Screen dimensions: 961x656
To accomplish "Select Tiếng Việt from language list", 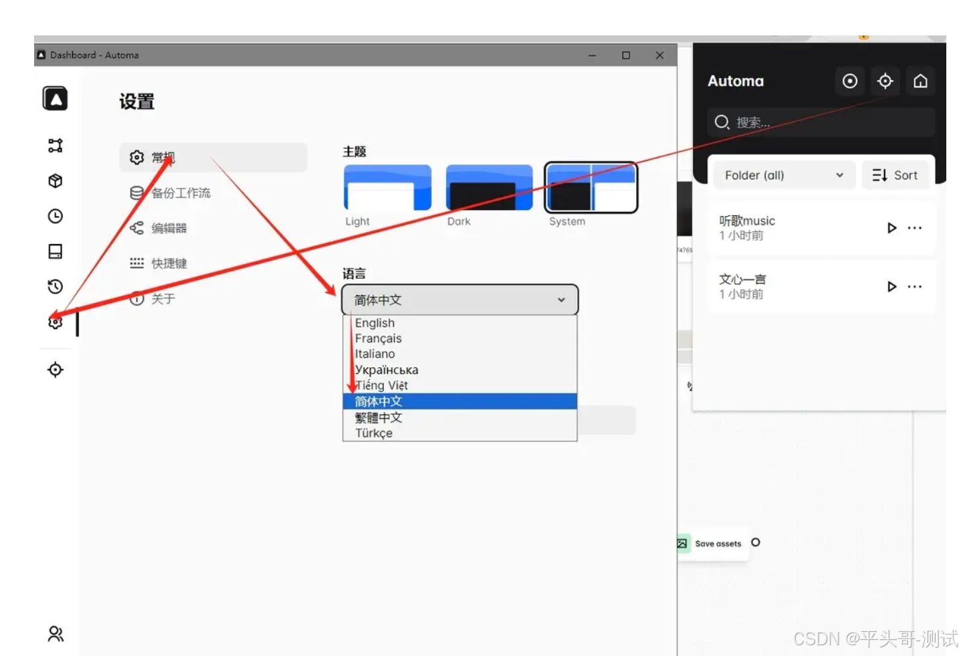I will (x=460, y=386).
